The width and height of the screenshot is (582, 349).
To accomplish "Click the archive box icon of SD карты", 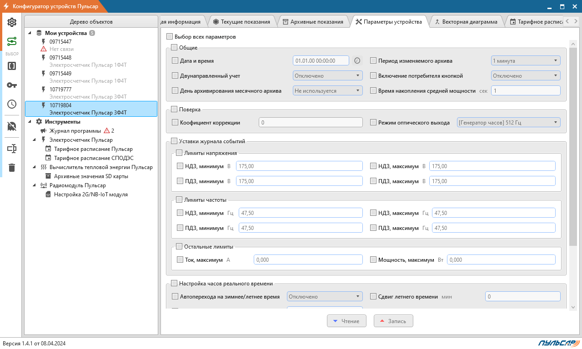I will (x=48, y=176).
